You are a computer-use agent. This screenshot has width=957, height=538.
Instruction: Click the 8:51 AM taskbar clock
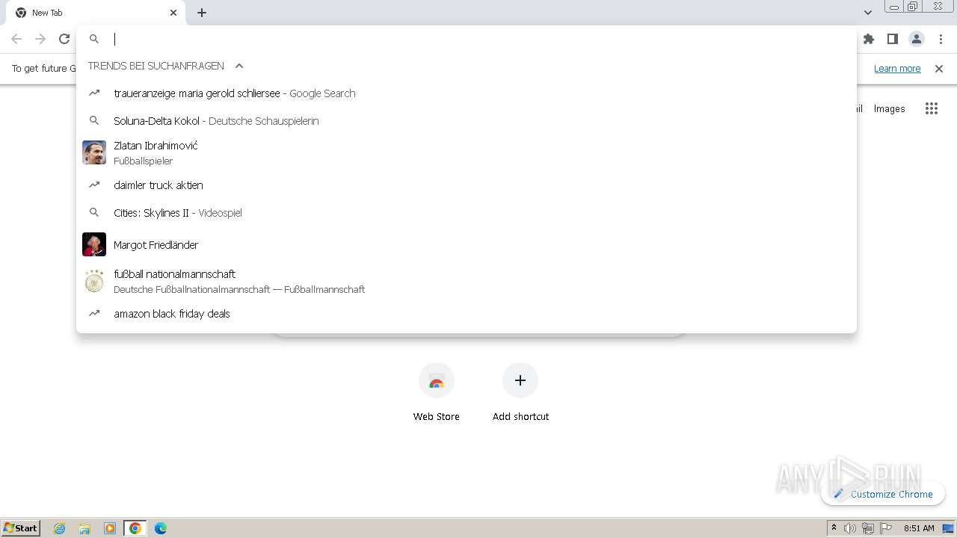pyautogui.click(x=919, y=528)
